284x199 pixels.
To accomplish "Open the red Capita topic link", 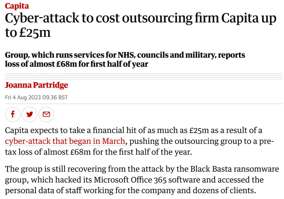I will [17, 6].
